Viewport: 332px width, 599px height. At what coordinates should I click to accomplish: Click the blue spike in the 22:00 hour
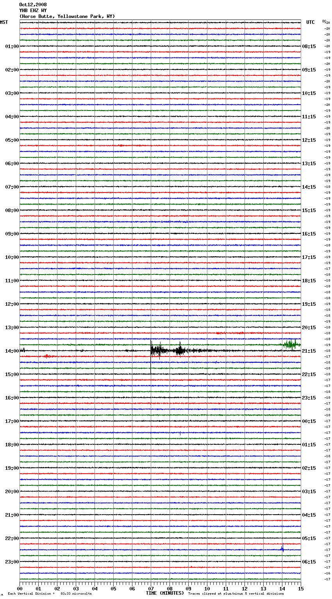coord(282,548)
